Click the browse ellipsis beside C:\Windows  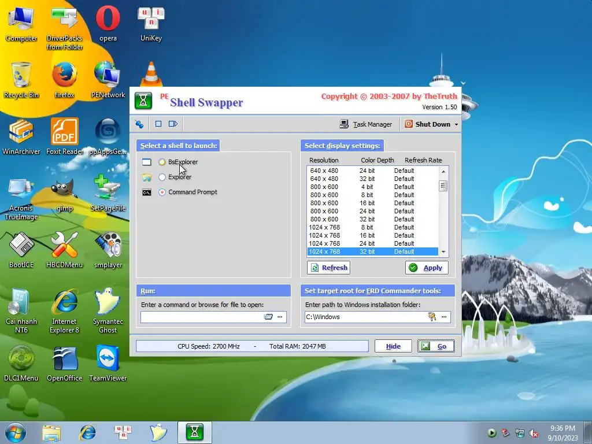444,317
